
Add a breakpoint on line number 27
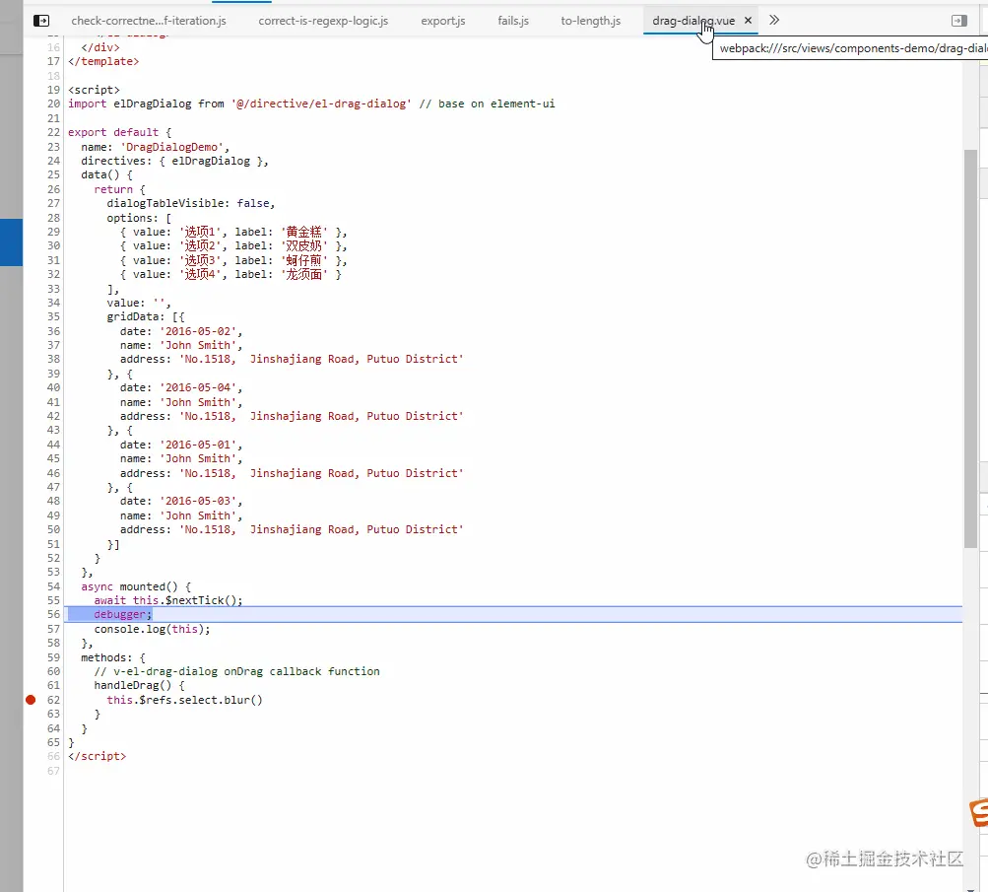click(x=53, y=204)
